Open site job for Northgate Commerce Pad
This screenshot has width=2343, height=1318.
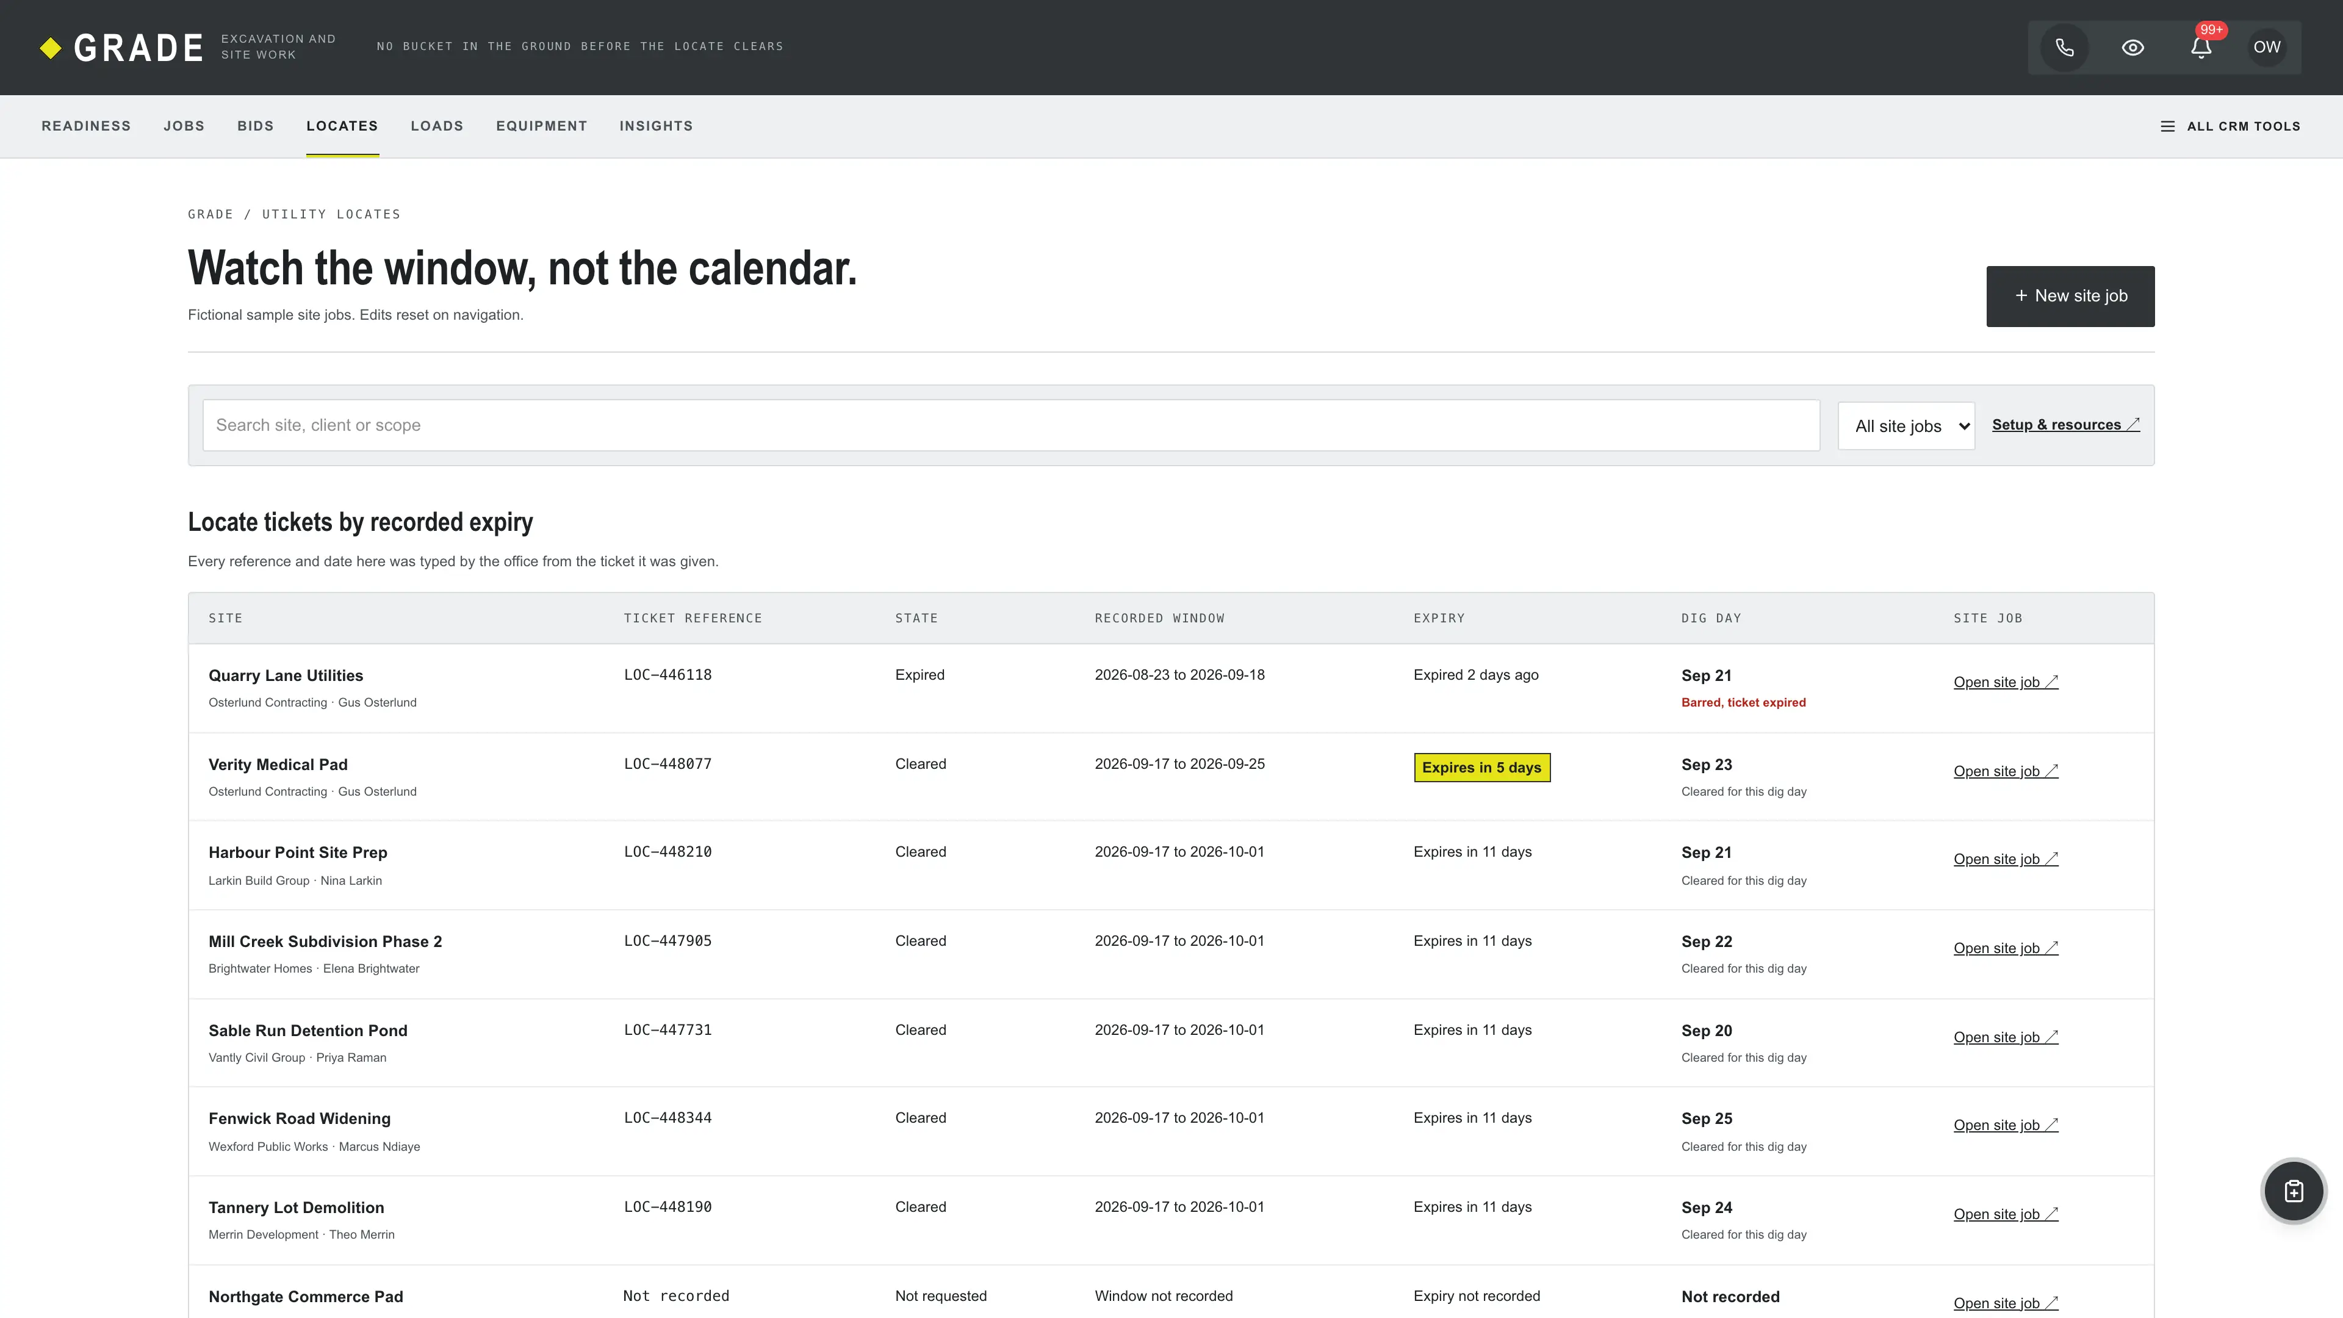(2006, 1303)
